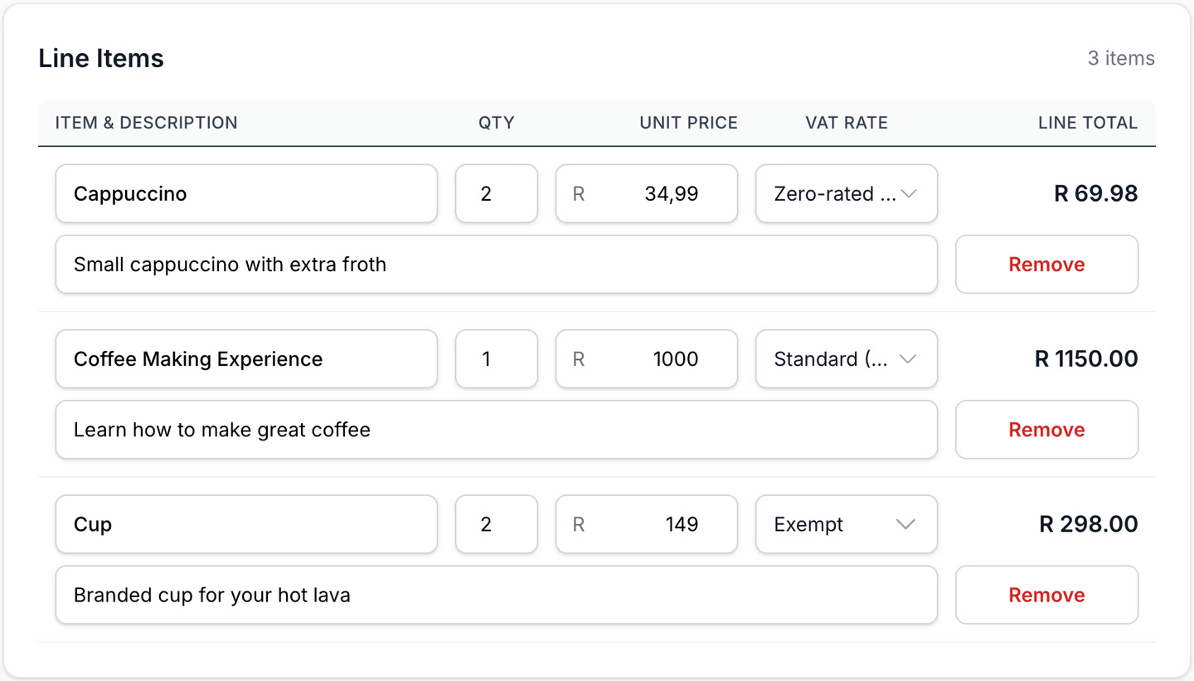
Task: Select the Coffee Making Experience quantity
Action: click(x=496, y=358)
